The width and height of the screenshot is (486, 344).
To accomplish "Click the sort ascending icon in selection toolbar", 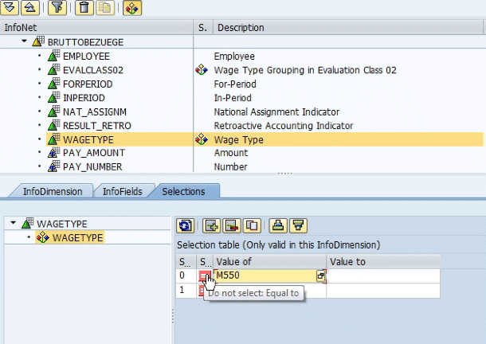I will 277,226.
